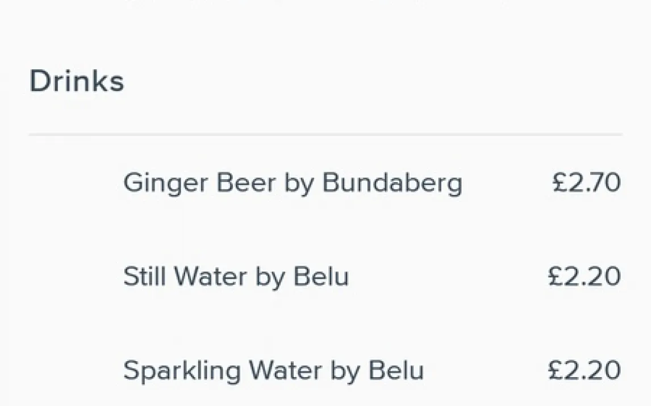The height and width of the screenshot is (406, 651).
Task: Click the £2.70 Ginger Beer price
Action: 586,183
